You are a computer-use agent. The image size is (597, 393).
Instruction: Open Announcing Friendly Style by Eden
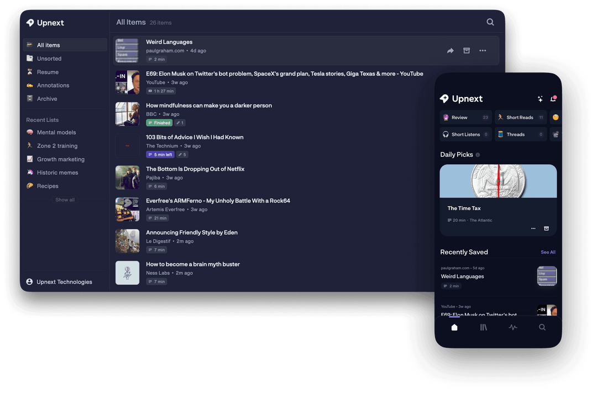191,232
